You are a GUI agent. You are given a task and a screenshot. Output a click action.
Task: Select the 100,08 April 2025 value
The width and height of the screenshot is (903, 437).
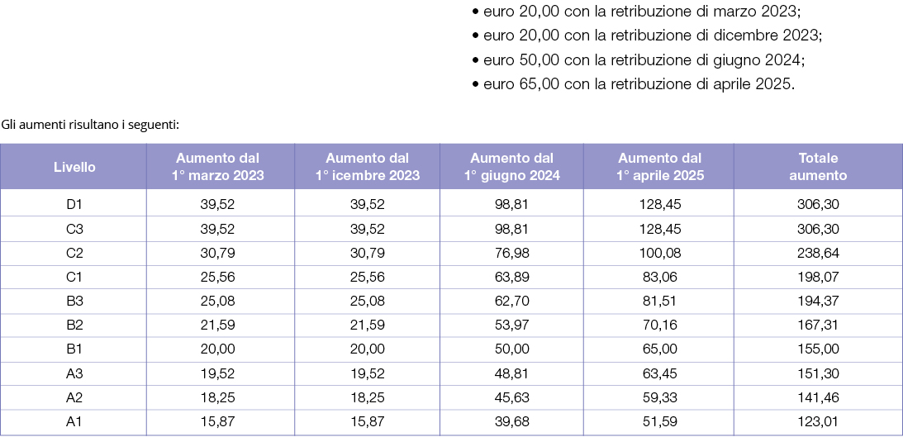[660, 253]
